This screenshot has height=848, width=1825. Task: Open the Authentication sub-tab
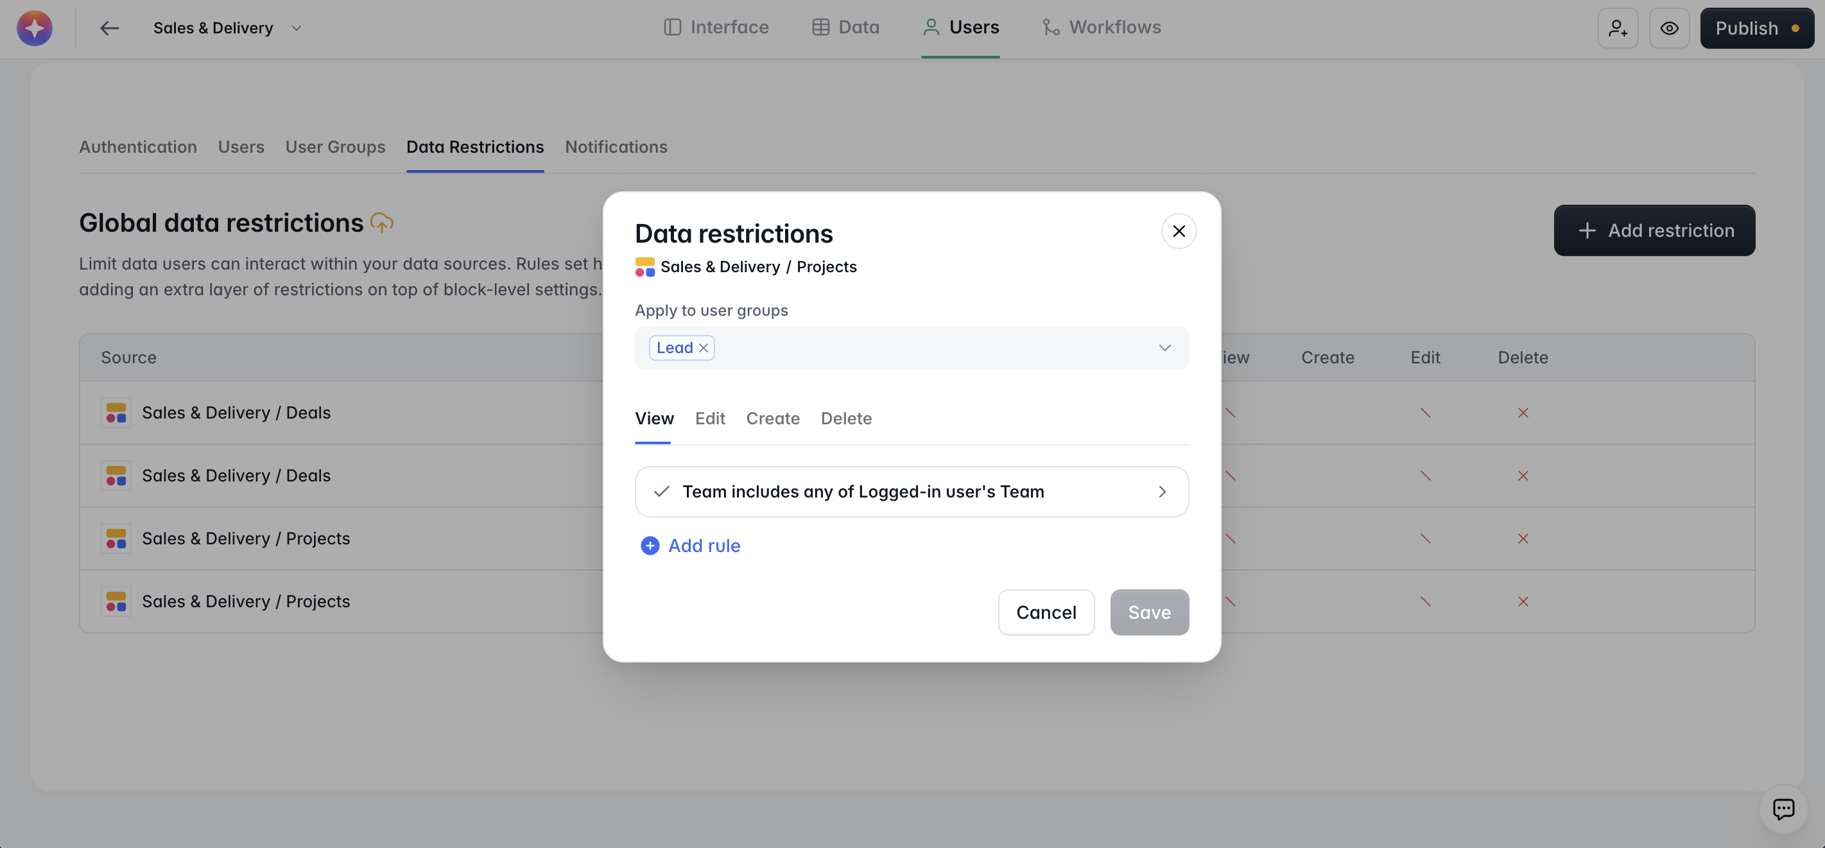(138, 146)
